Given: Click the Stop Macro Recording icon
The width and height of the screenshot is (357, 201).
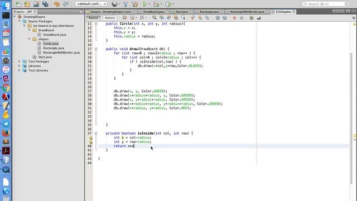Looking at the screenshot, I should pyautogui.click(x=242, y=18).
